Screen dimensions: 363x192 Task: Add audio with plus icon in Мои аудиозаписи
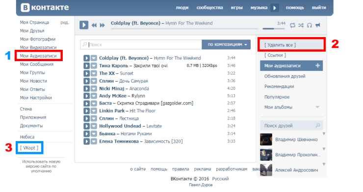point(318,65)
